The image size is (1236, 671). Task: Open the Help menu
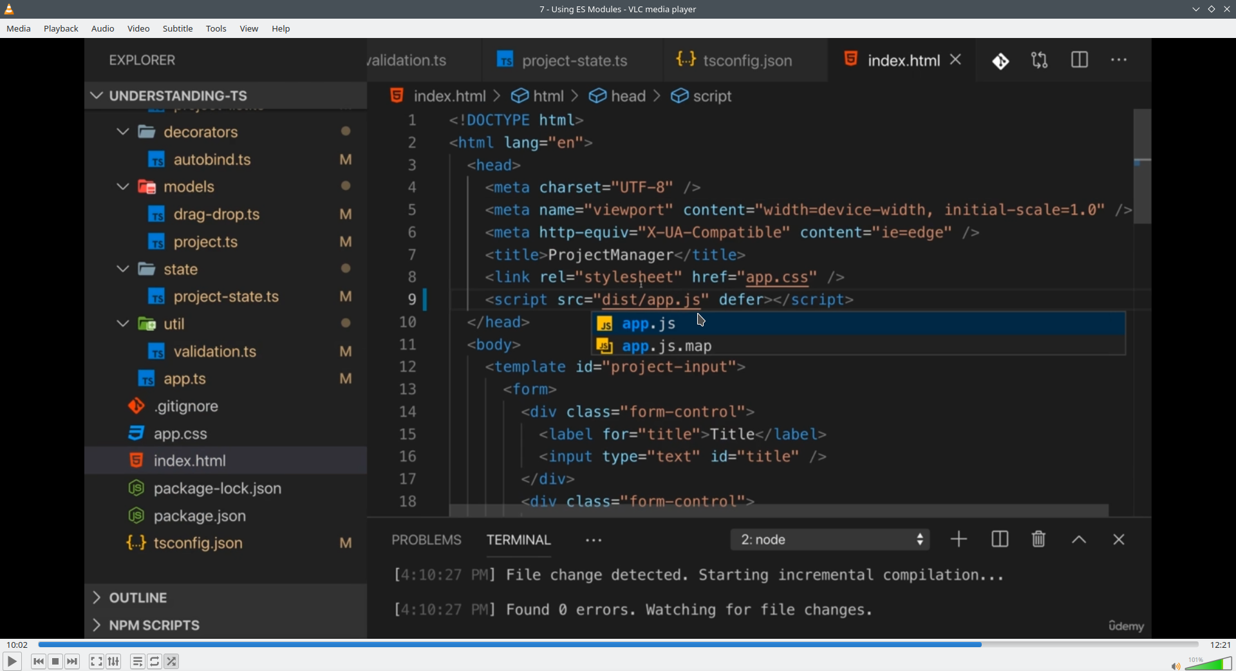[281, 29]
